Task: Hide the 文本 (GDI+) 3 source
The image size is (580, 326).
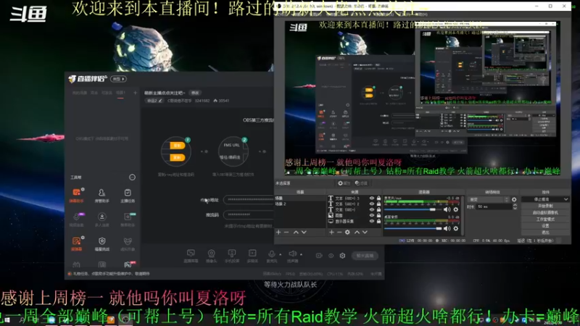Action: [x=372, y=198]
